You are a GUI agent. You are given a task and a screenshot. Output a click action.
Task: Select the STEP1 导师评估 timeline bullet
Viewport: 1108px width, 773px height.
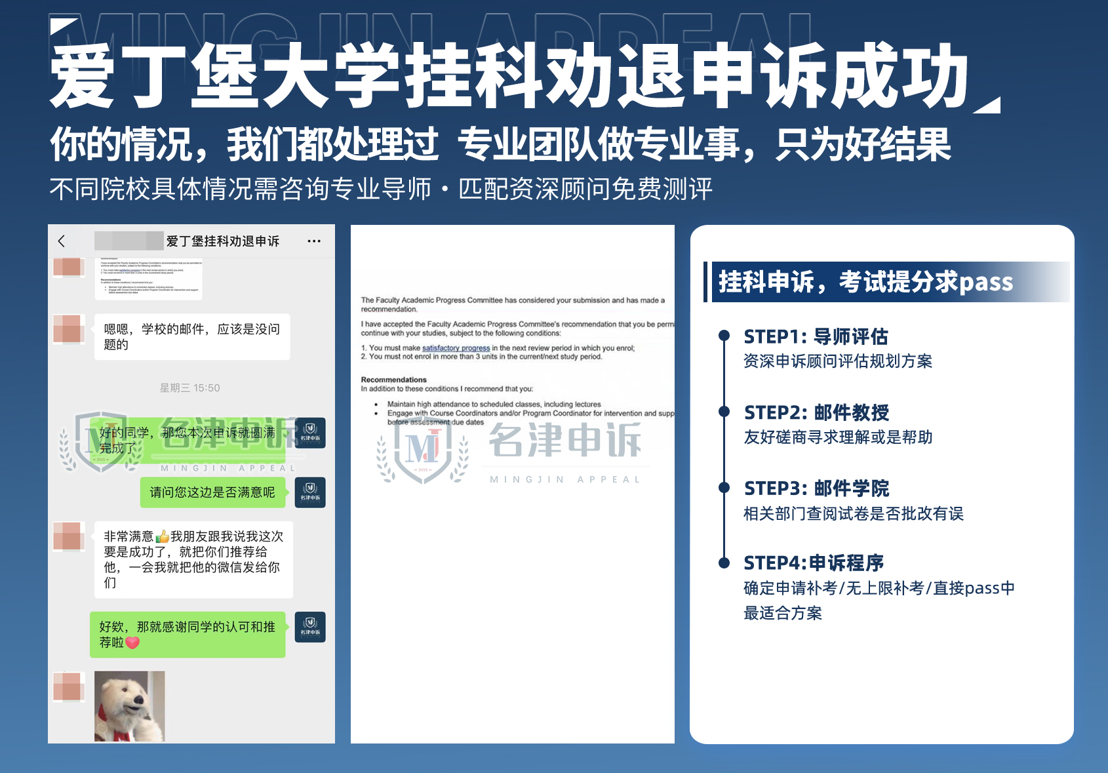[724, 336]
